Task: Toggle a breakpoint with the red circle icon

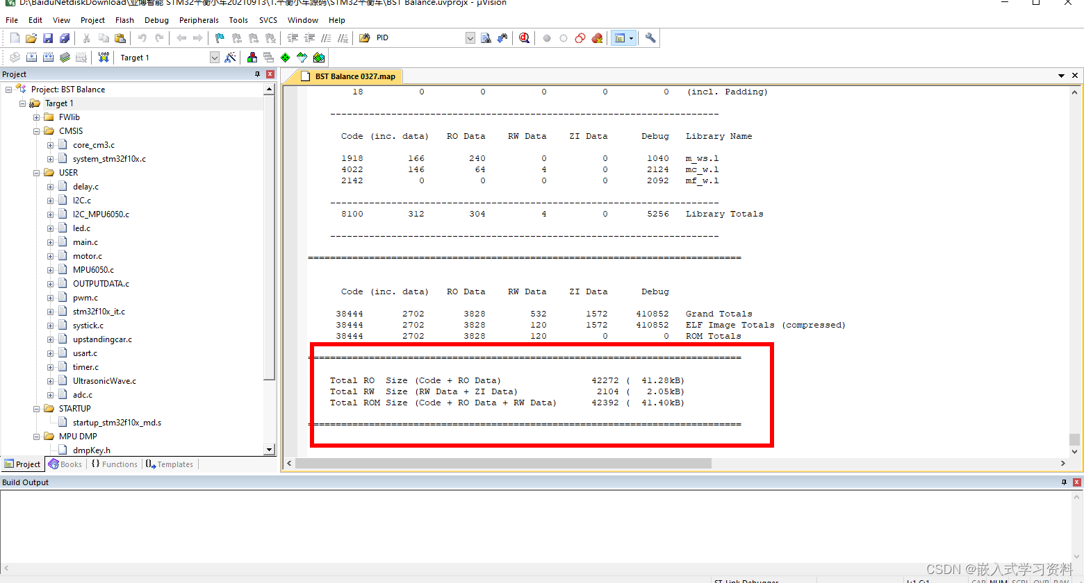Action: point(547,37)
